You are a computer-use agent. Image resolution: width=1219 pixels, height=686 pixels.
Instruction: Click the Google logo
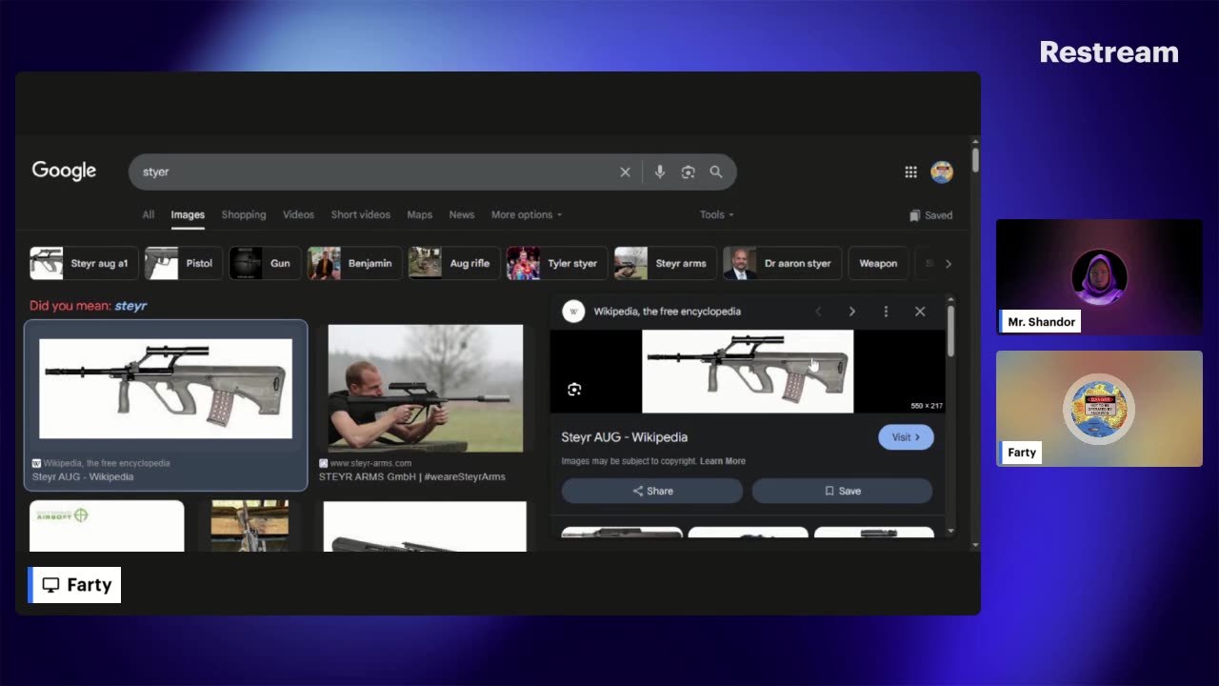click(x=64, y=171)
